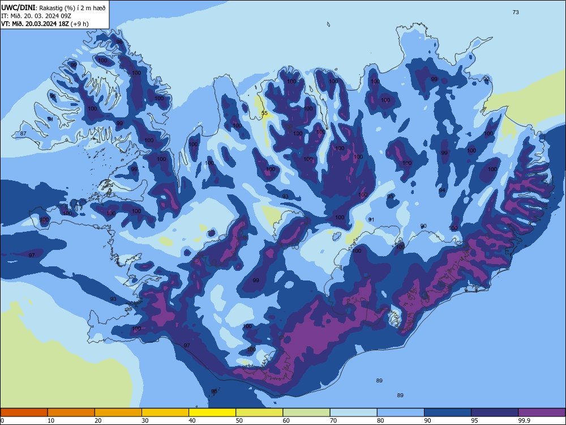Viewport: 566px width, 425px height.
Task: Click the legend tick label '60'
Action: point(286,420)
